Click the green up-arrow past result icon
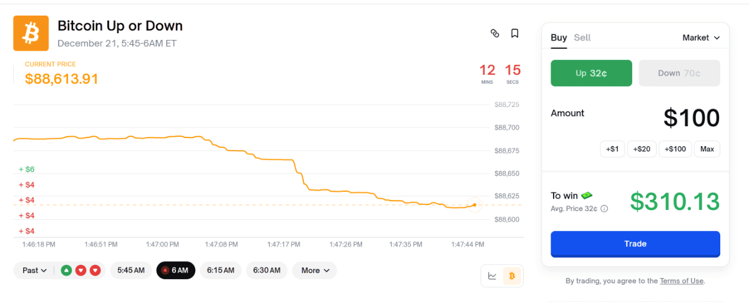 (x=67, y=271)
